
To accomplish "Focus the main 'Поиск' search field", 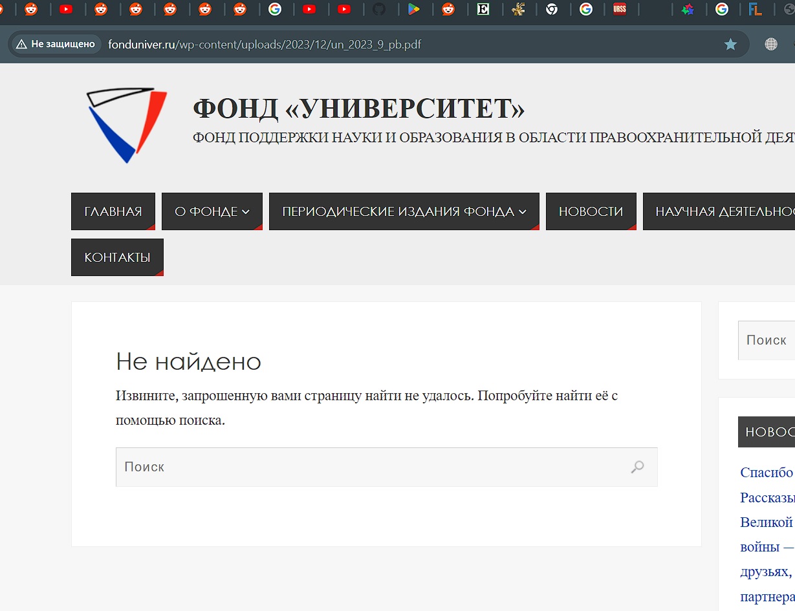I will [369, 467].
